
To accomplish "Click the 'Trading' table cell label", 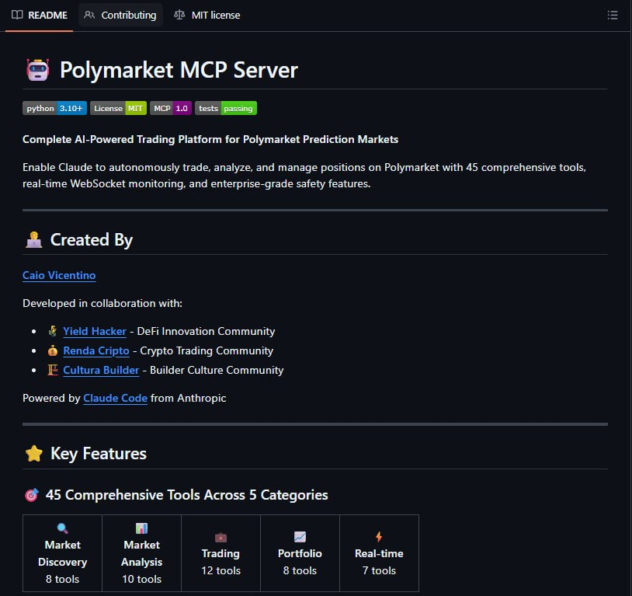I will (221, 553).
